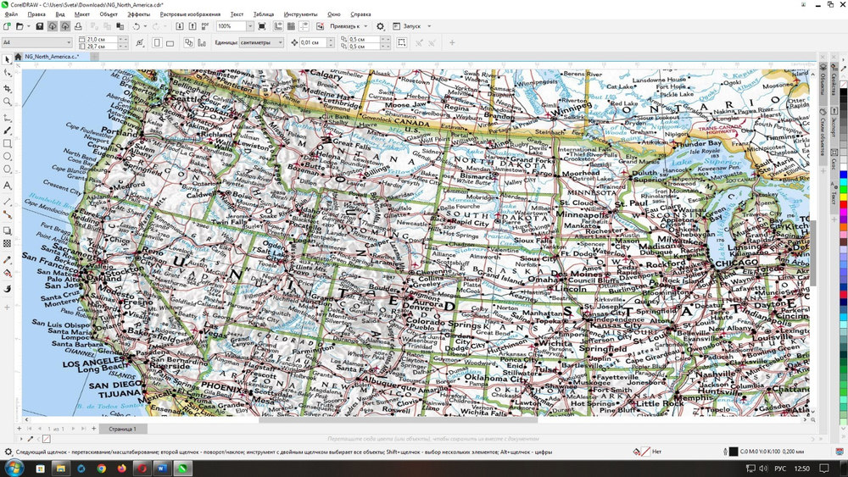Select the Polygon tool

(7, 169)
